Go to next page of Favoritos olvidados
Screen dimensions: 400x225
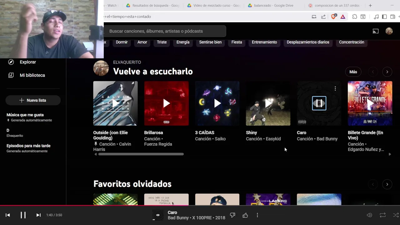coord(387,184)
